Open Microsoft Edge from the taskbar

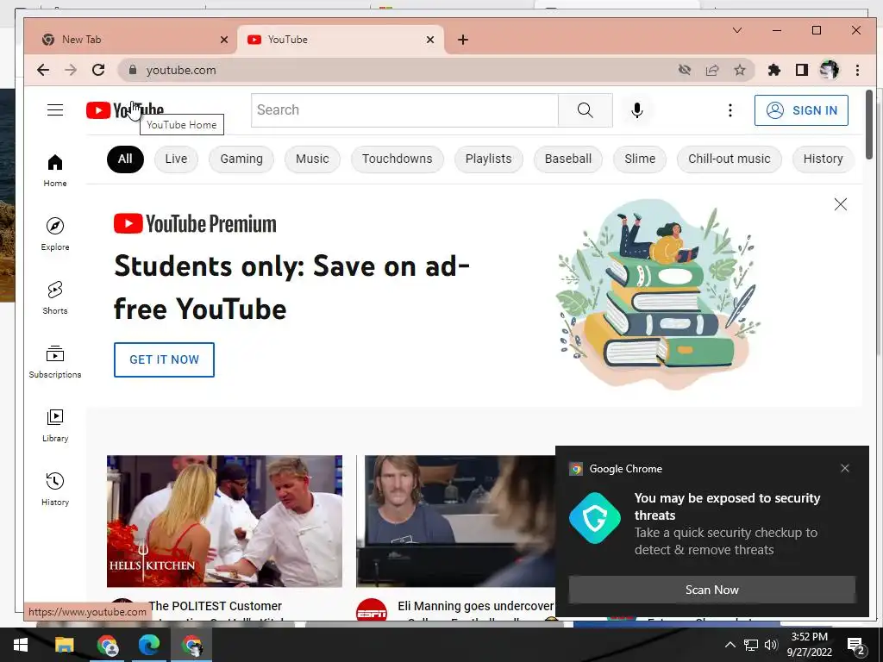coord(149,645)
